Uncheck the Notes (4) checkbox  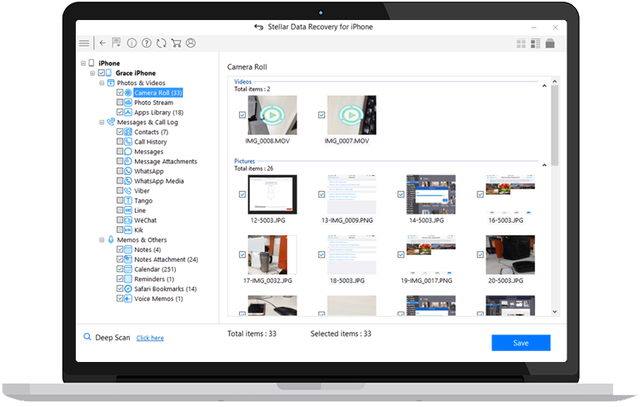coord(120,249)
